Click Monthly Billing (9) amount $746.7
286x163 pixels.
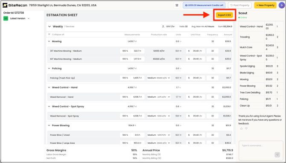click(x=230, y=154)
